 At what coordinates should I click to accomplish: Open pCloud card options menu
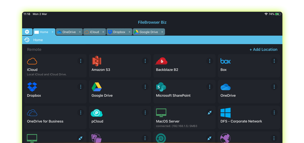145,113
